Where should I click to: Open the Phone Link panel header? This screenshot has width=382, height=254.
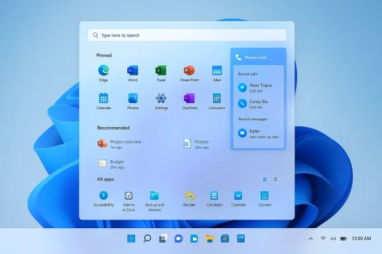click(258, 58)
